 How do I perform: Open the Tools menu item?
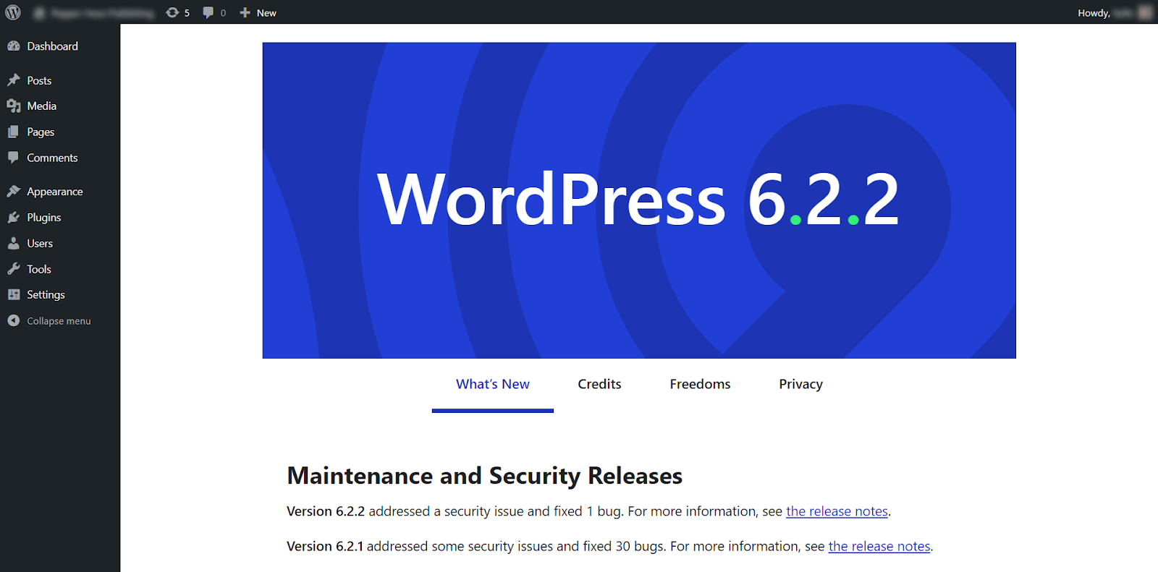click(39, 269)
